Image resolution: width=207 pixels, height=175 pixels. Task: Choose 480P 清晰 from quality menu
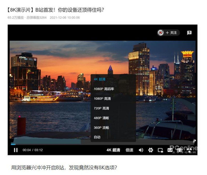101,118
